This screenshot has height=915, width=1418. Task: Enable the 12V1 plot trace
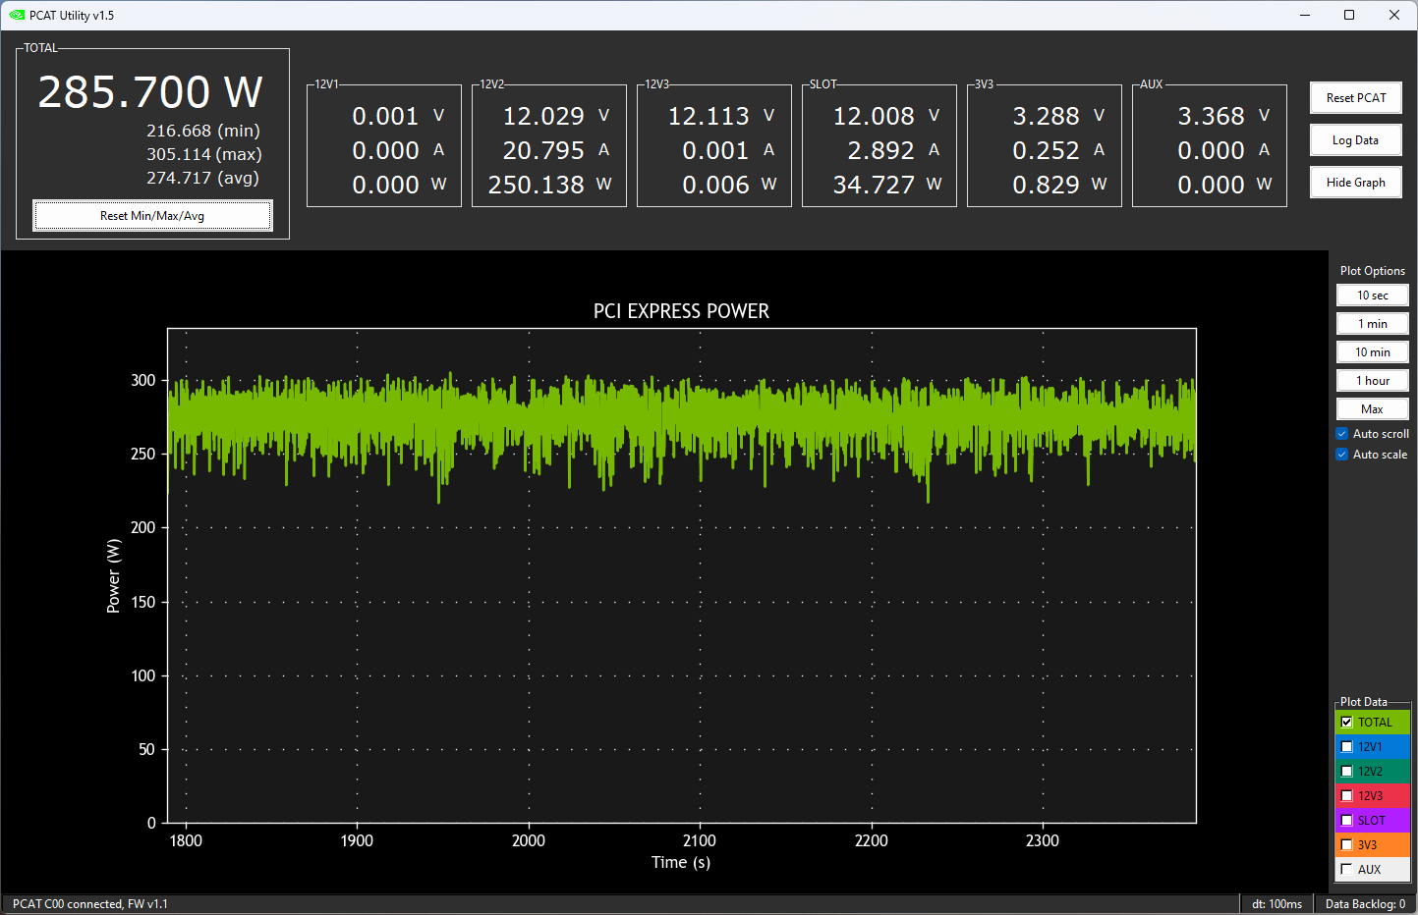[x=1347, y=746]
